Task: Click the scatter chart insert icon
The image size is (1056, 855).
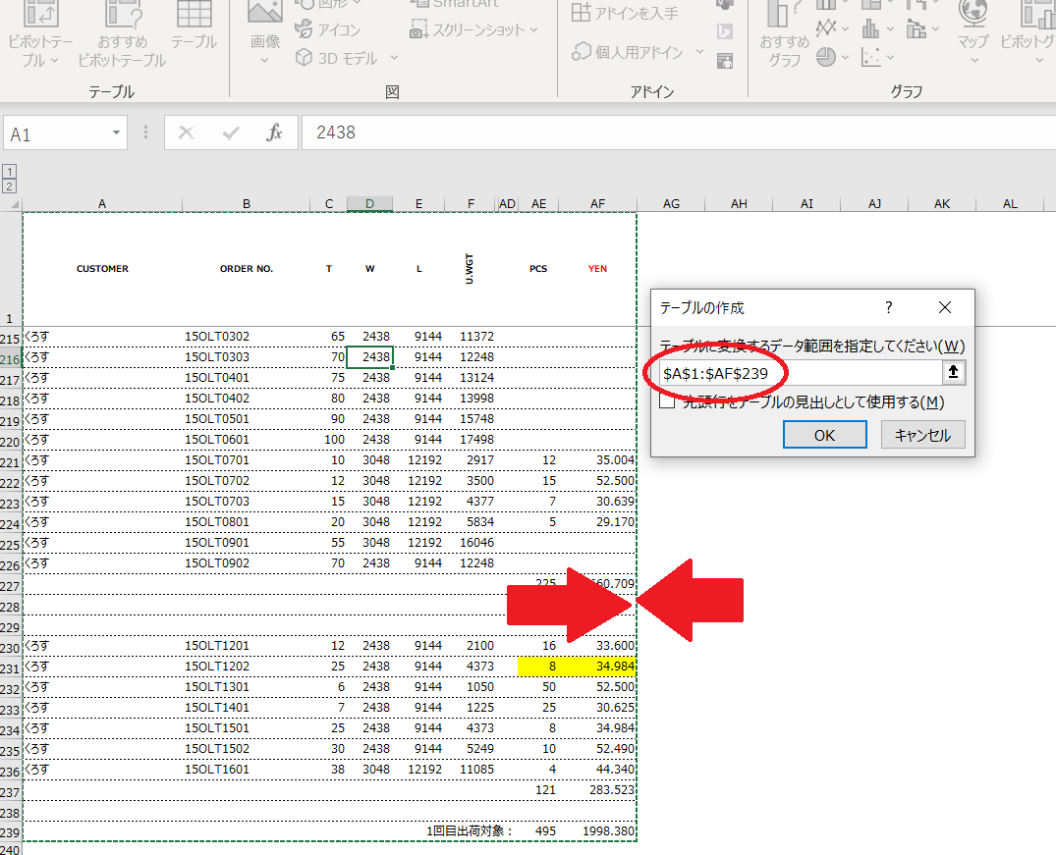Action: tap(870, 58)
